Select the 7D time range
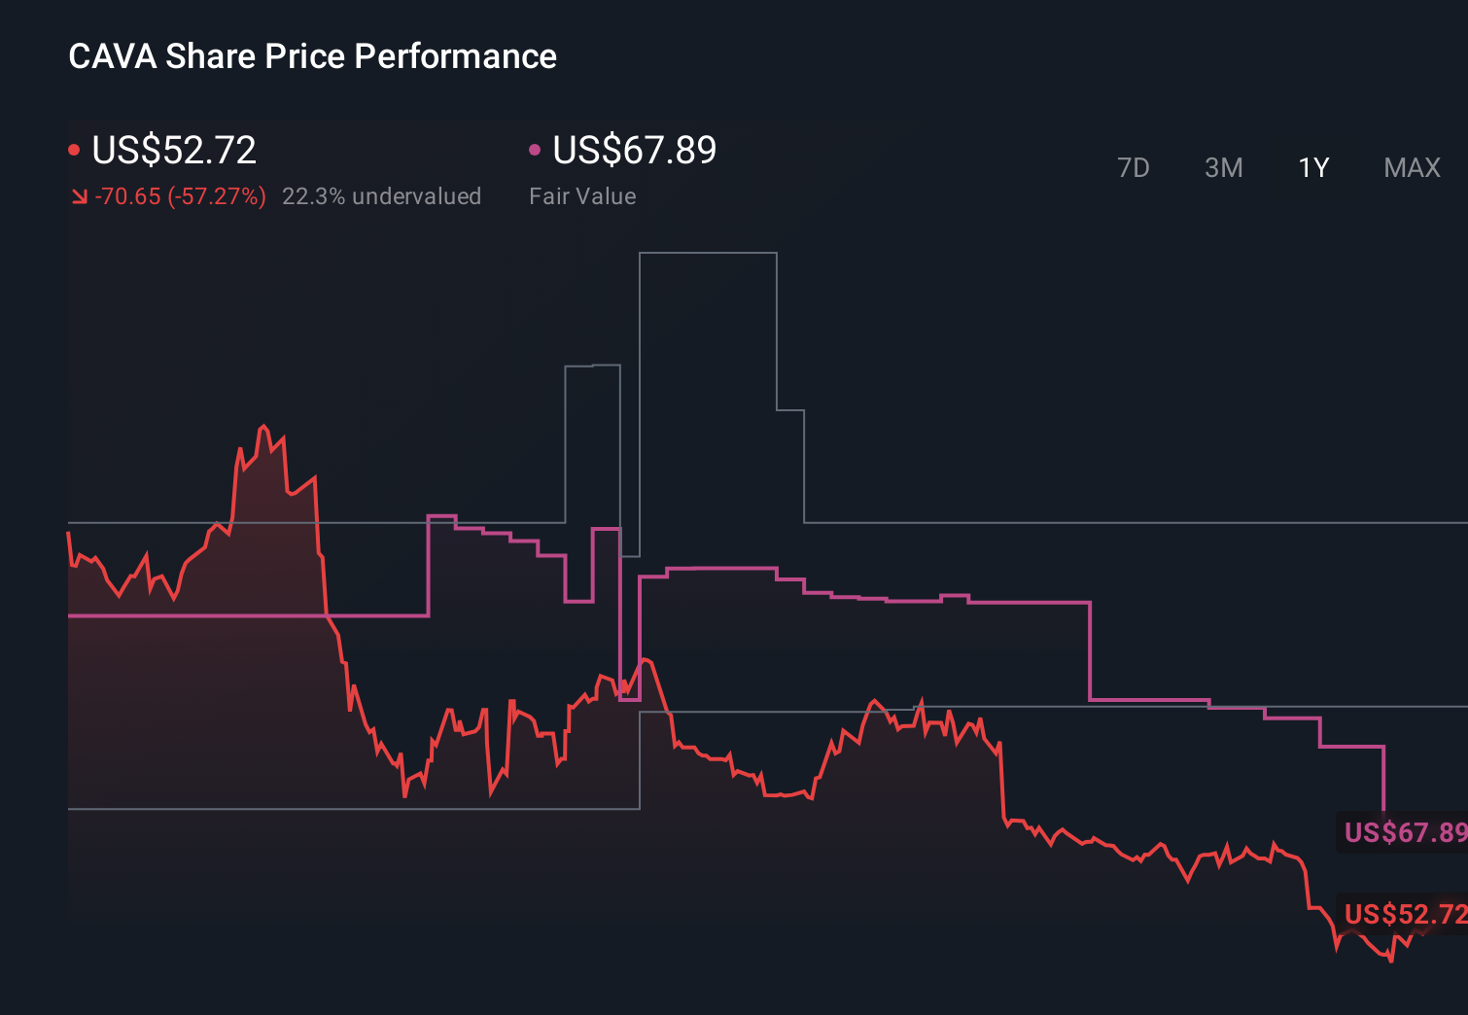Screen dimensions: 1468x1015 click(1135, 167)
